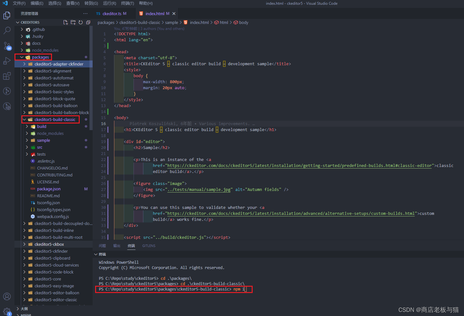This screenshot has height=316, width=464.
Task: Open the 选择(S) menu
Action: pyautogui.click(x=55, y=3)
